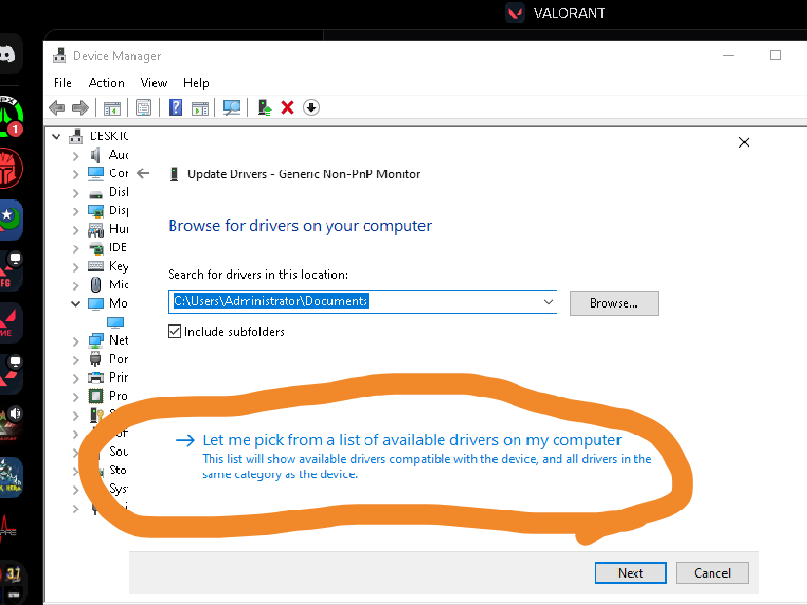
Task: Open the File menu
Action: point(62,83)
